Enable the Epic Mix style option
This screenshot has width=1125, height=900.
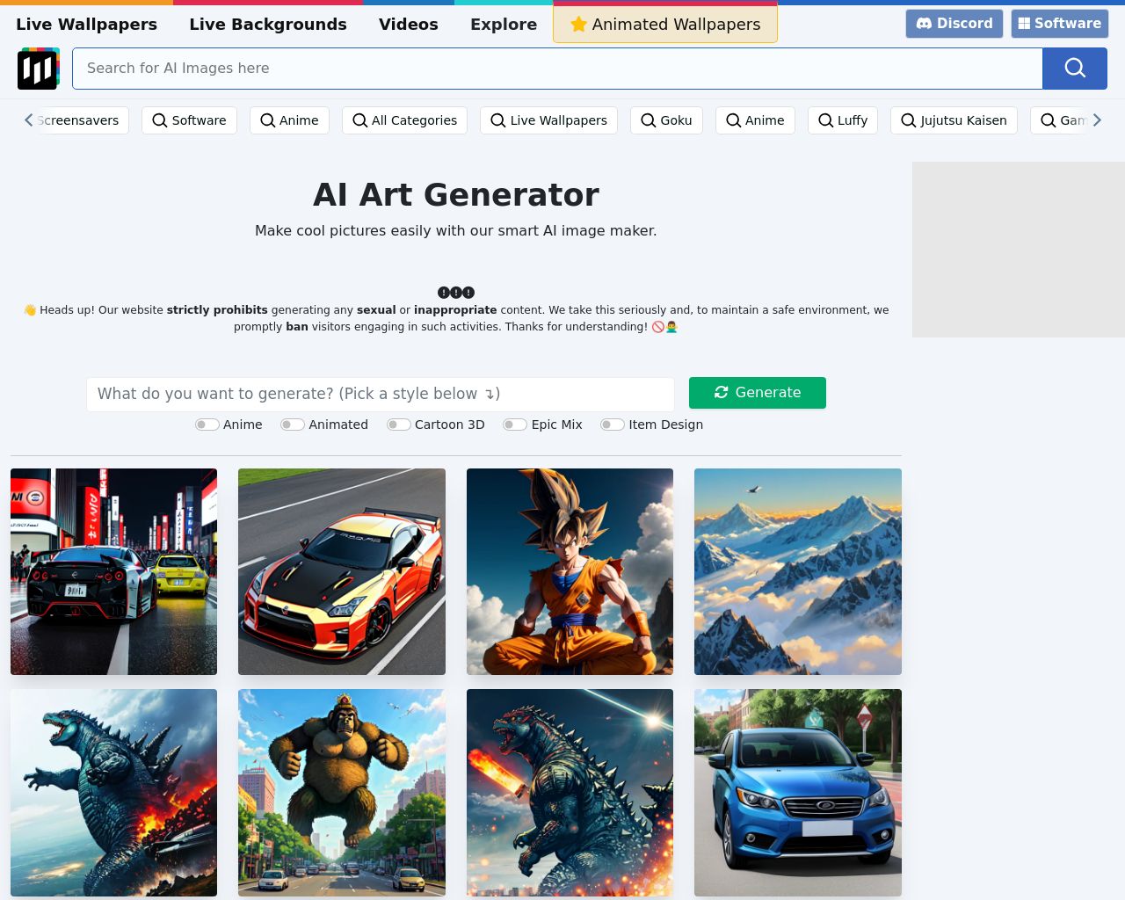point(515,425)
